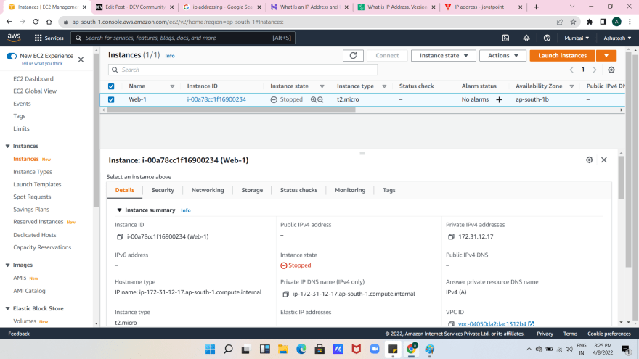Click the Feedback link in footer
Image resolution: width=639 pixels, height=359 pixels.
(19, 334)
